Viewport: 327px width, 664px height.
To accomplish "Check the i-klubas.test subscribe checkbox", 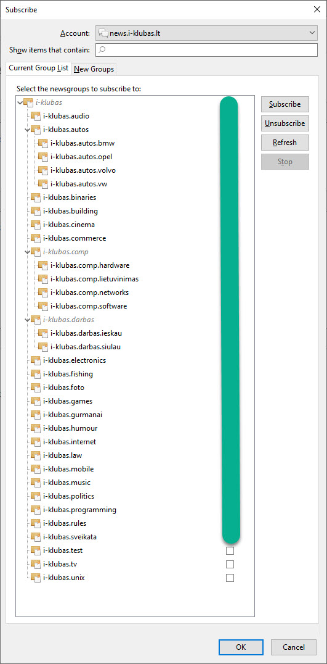I will point(230,550).
